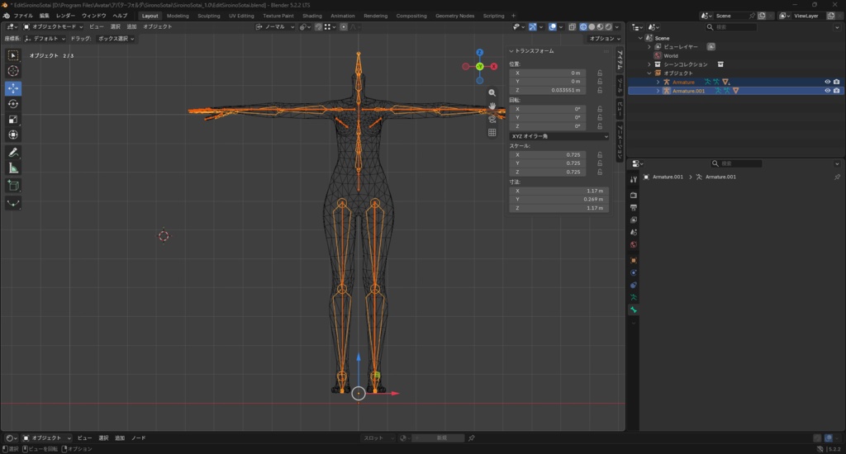
Task: Select the Select Box tool
Action: point(13,55)
